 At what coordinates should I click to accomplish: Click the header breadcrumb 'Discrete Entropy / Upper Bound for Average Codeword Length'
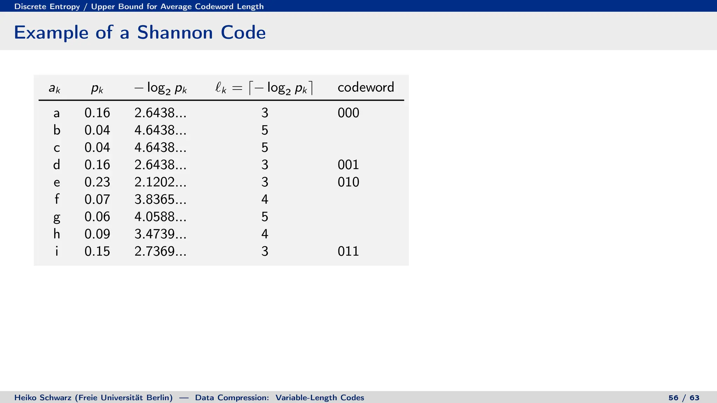click(x=139, y=6)
